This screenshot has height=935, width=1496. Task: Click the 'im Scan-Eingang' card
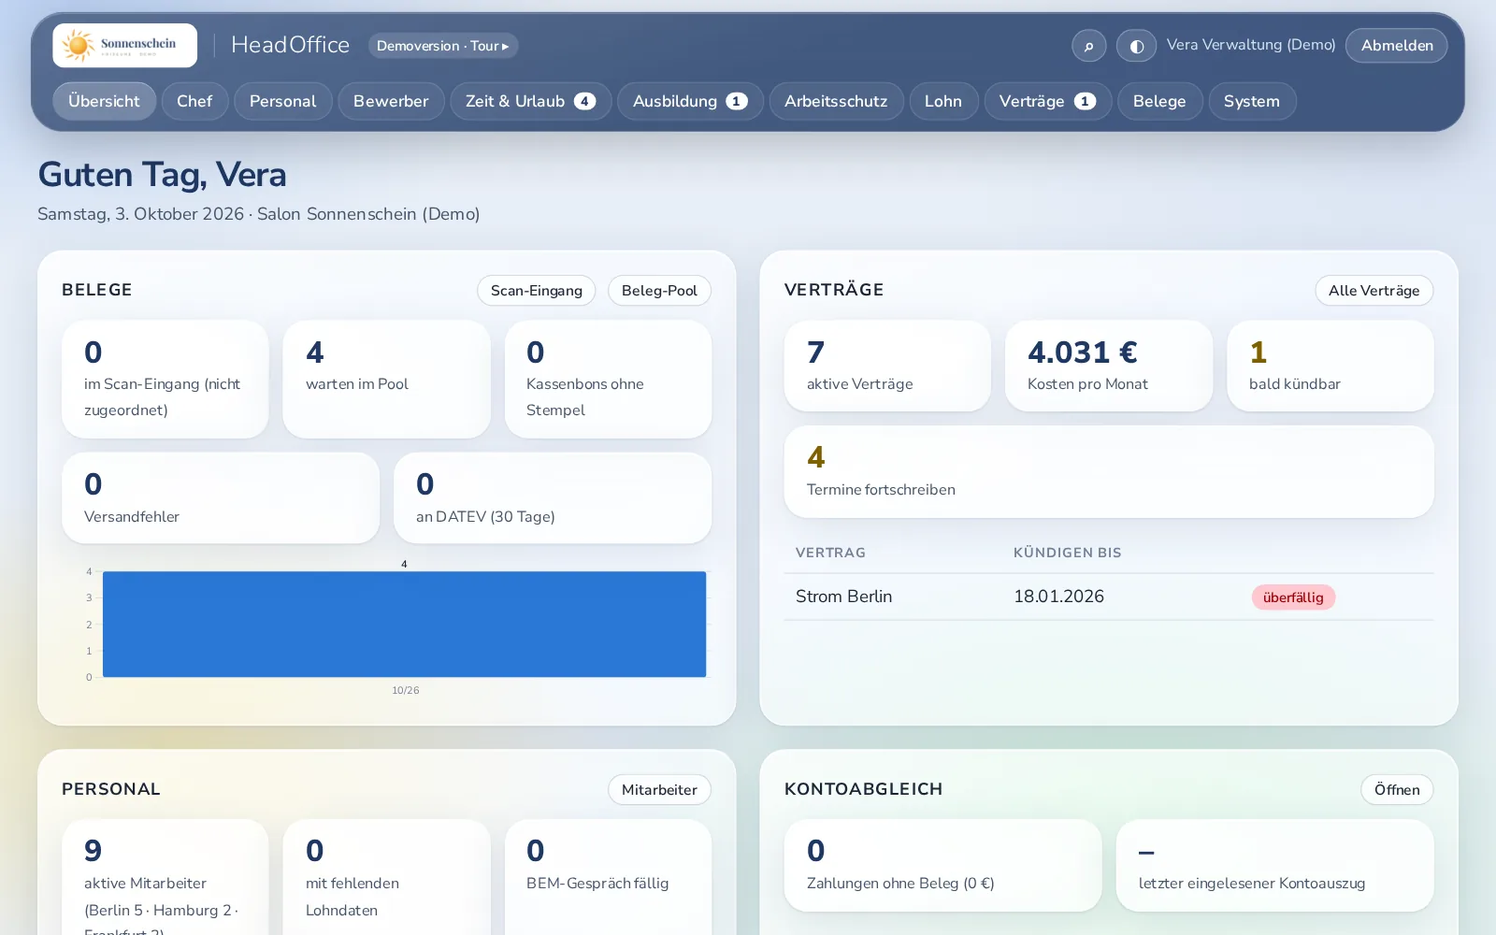tap(165, 379)
